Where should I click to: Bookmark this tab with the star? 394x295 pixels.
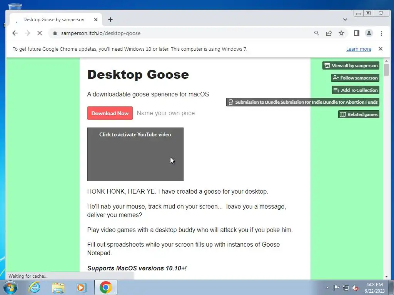click(341, 33)
